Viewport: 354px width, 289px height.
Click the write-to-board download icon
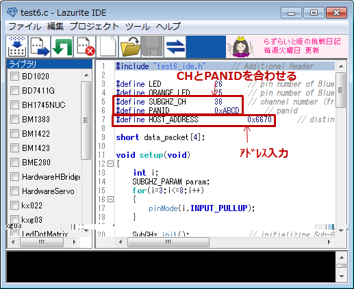pos(16,46)
